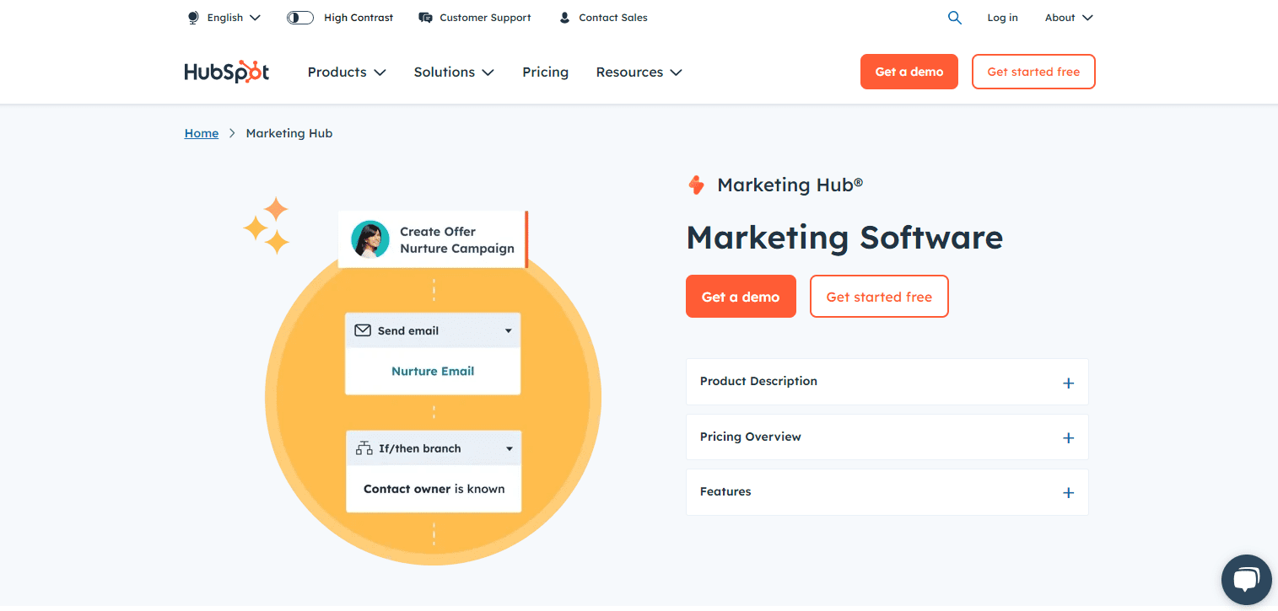Click the header Get a demo button
1278x611 pixels.
point(909,72)
